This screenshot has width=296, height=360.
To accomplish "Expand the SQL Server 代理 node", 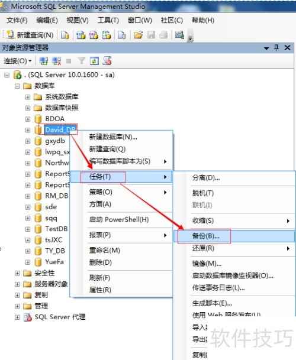I will pos(17,317).
